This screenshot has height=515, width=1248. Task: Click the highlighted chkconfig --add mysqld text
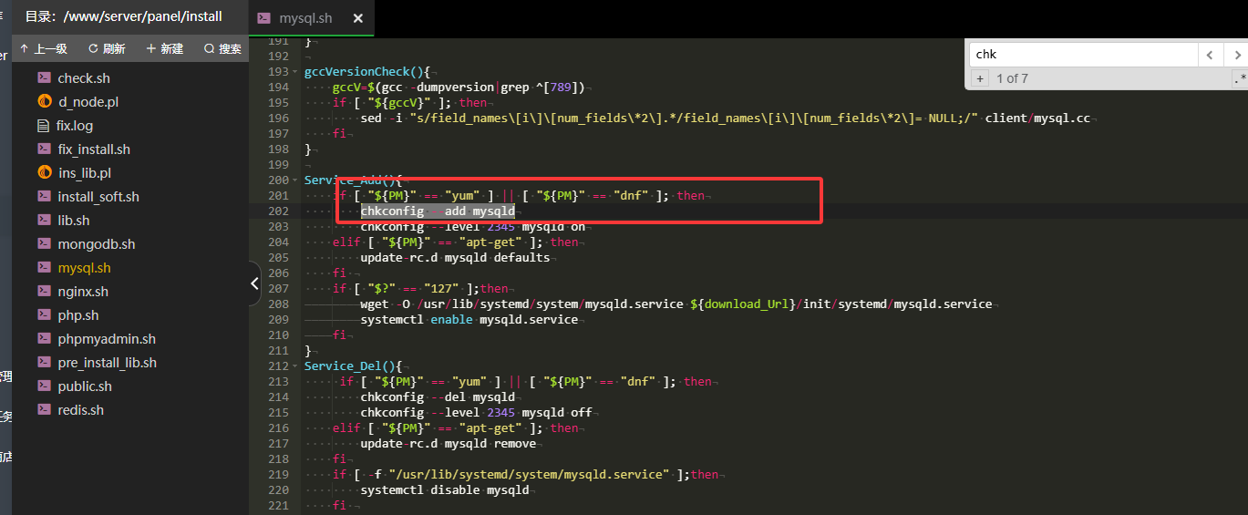coord(438,211)
